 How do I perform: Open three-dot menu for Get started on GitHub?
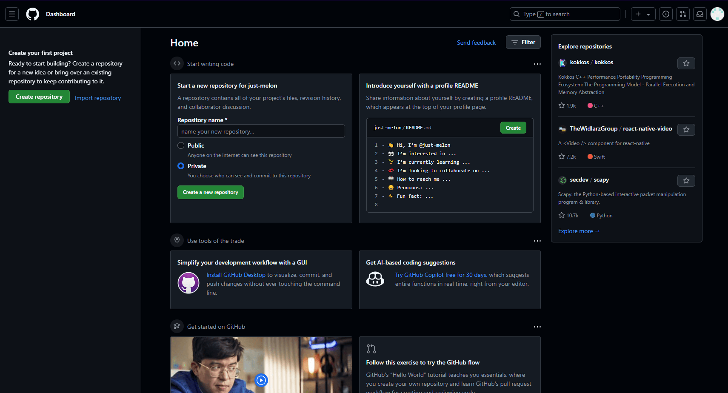tap(537, 327)
